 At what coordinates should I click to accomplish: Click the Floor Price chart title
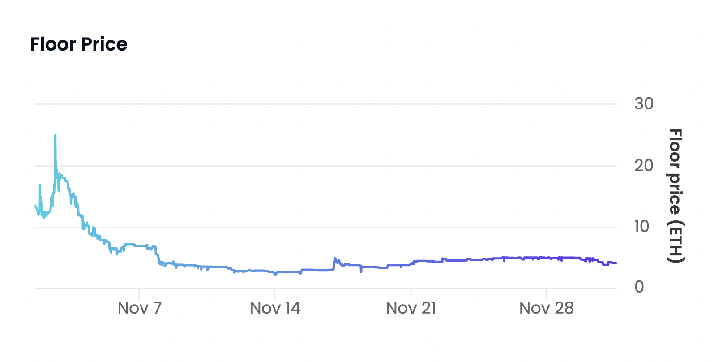coord(79,44)
